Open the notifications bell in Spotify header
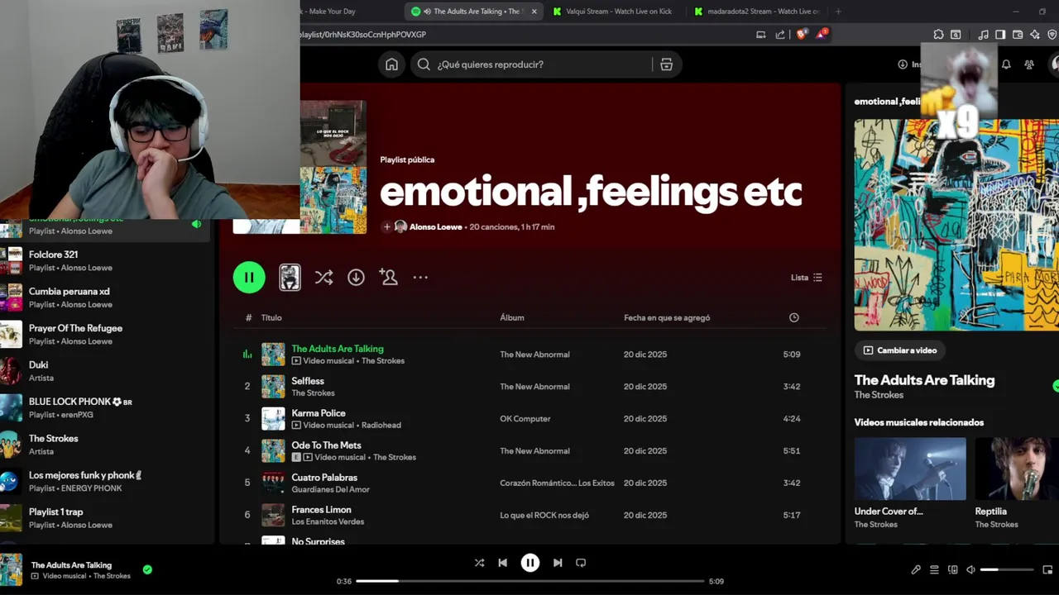This screenshot has width=1059, height=595. (x=1006, y=64)
